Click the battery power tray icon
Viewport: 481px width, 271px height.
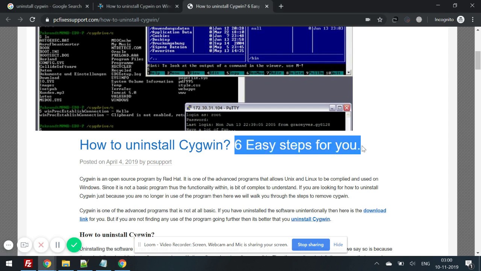401,263
